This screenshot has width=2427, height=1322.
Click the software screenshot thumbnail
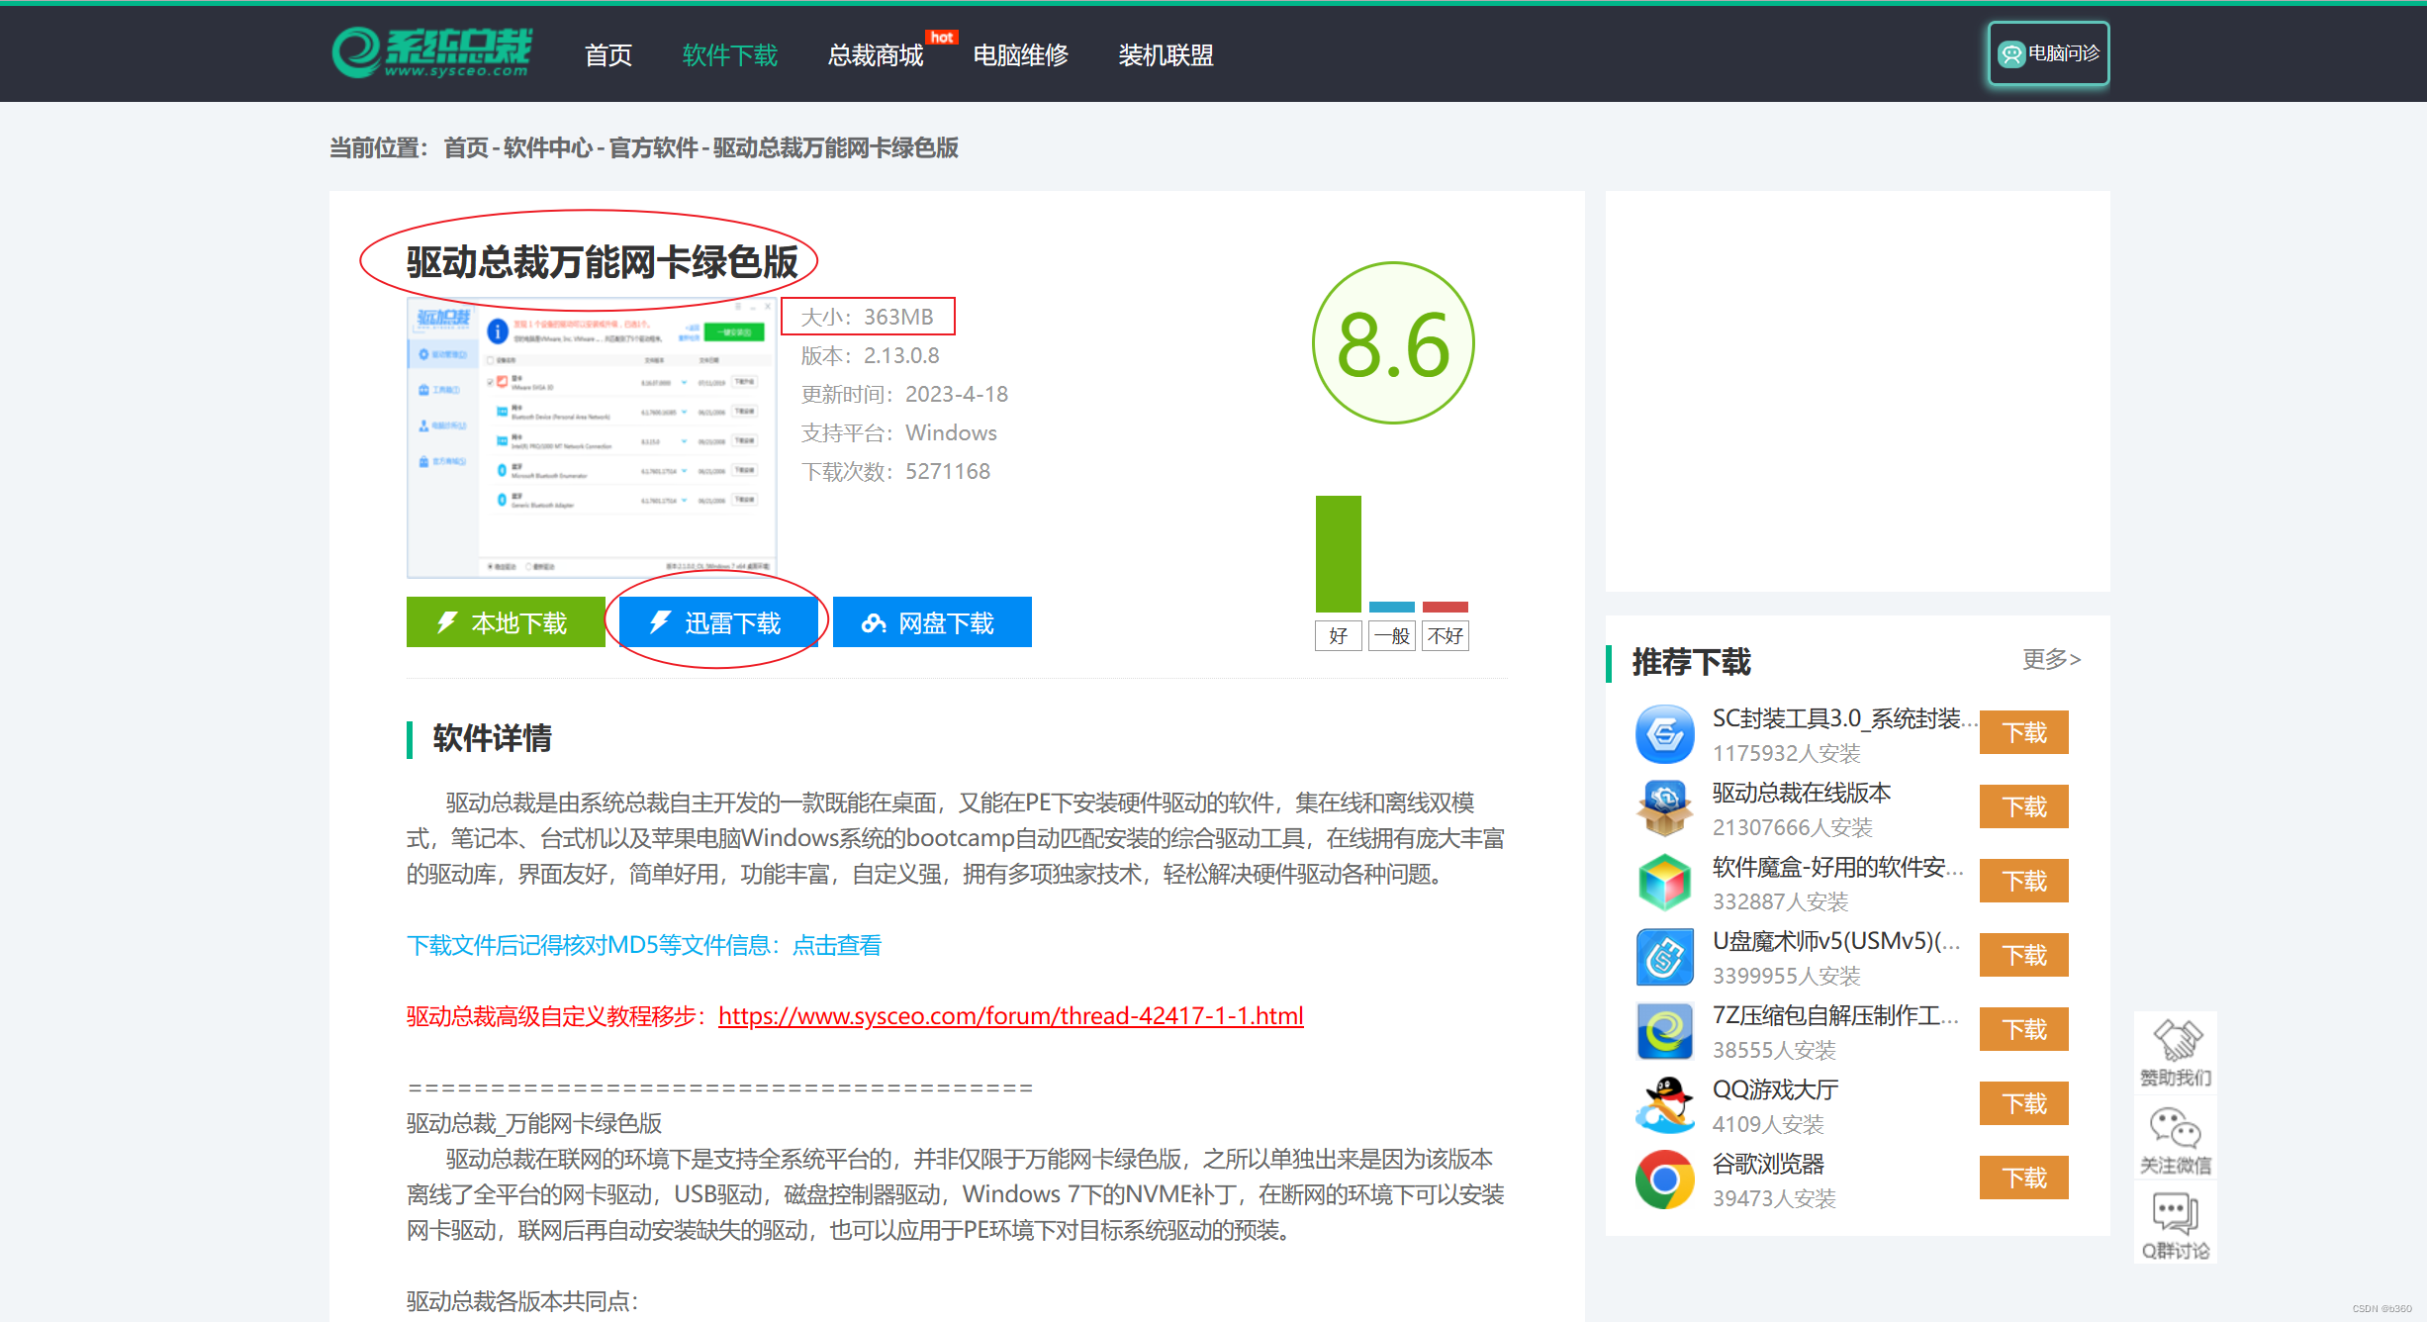point(592,438)
